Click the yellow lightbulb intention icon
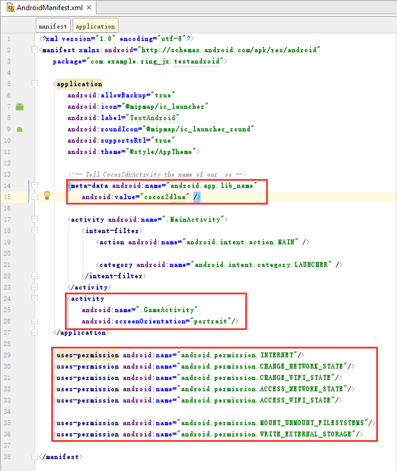Viewport: 397px width, 471px height. click(x=47, y=195)
